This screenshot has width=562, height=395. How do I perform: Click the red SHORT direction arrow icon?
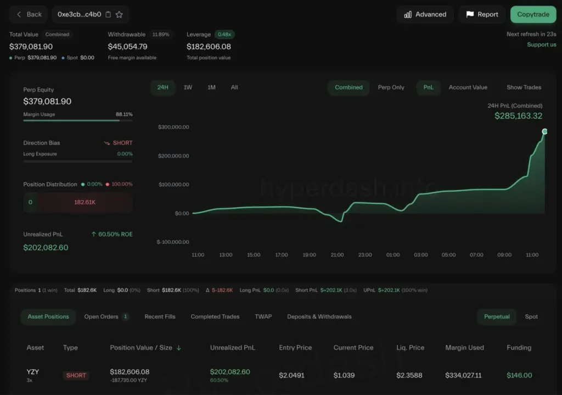click(x=109, y=142)
